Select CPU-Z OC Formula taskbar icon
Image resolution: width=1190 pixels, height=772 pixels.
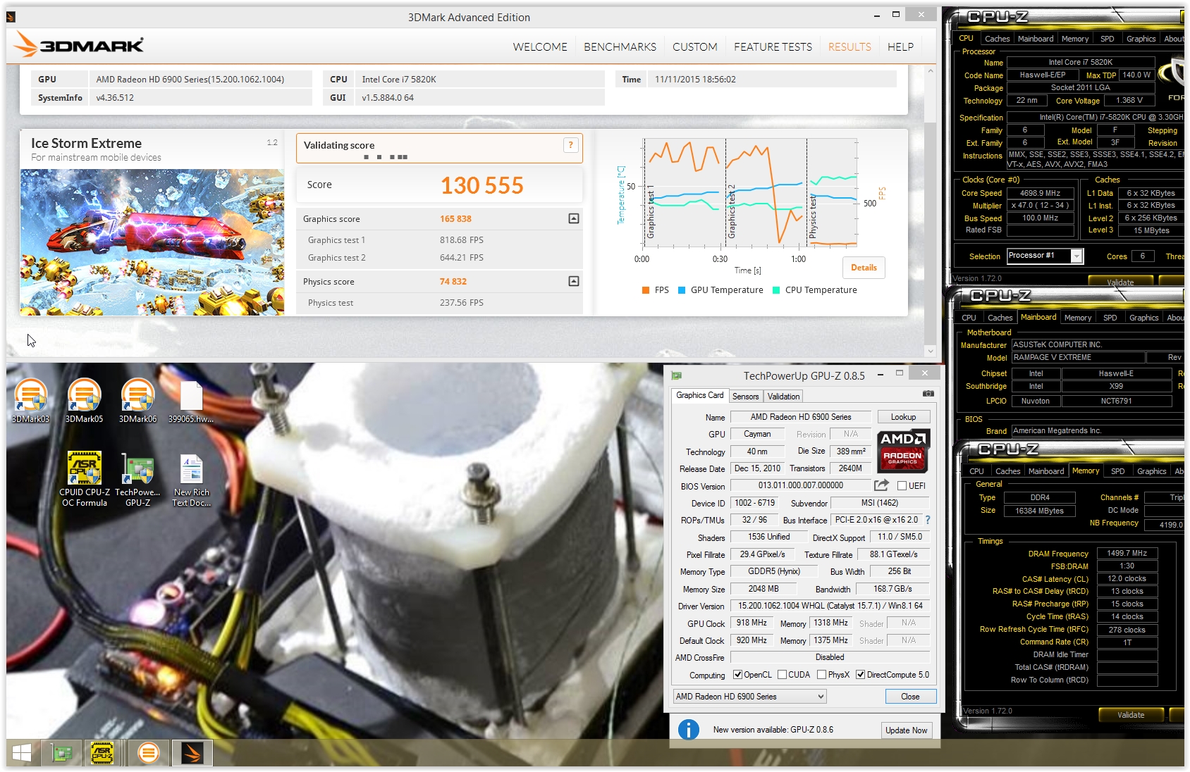(x=102, y=753)
